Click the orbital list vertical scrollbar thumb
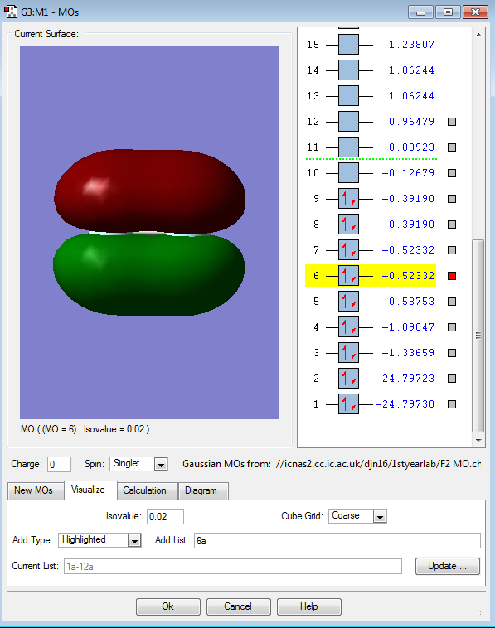This screenshot has height=628, width=495. point(478,336)
